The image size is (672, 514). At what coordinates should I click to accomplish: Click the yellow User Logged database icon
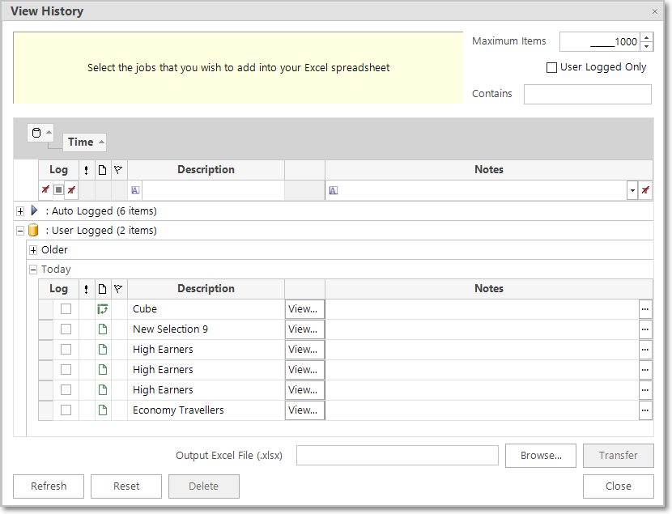pos(33,230)
